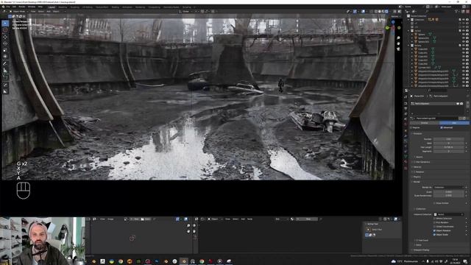Open the Output properties tab
The height and width of the screenshot is (265, 471).
[x=406, y=108]
